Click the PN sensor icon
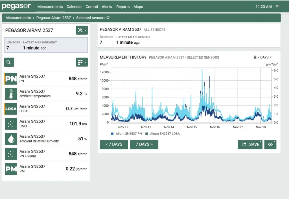This screenshot has width=289, height=199. [11, 79]
